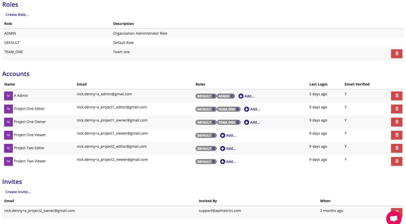Delete the Project One Editor account
The width and height of the screenshot is (406, 224).
click(396, 109)
